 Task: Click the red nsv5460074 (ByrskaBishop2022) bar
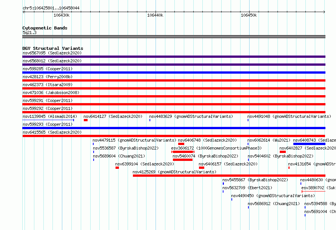pyautogui.click(x=183, y=160)
